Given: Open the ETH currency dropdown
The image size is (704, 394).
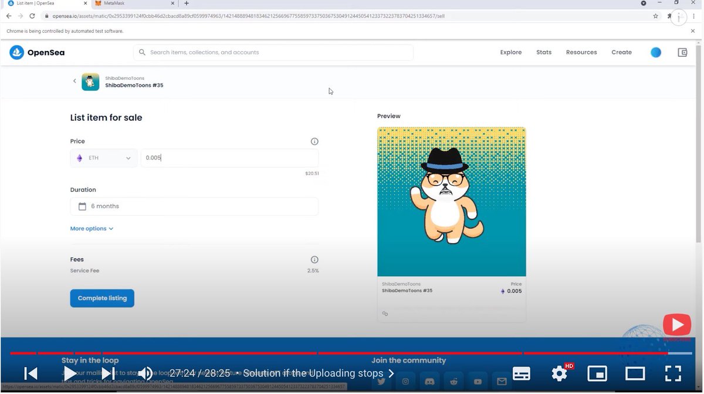Looking at the screenshot, I should point(104,157).
